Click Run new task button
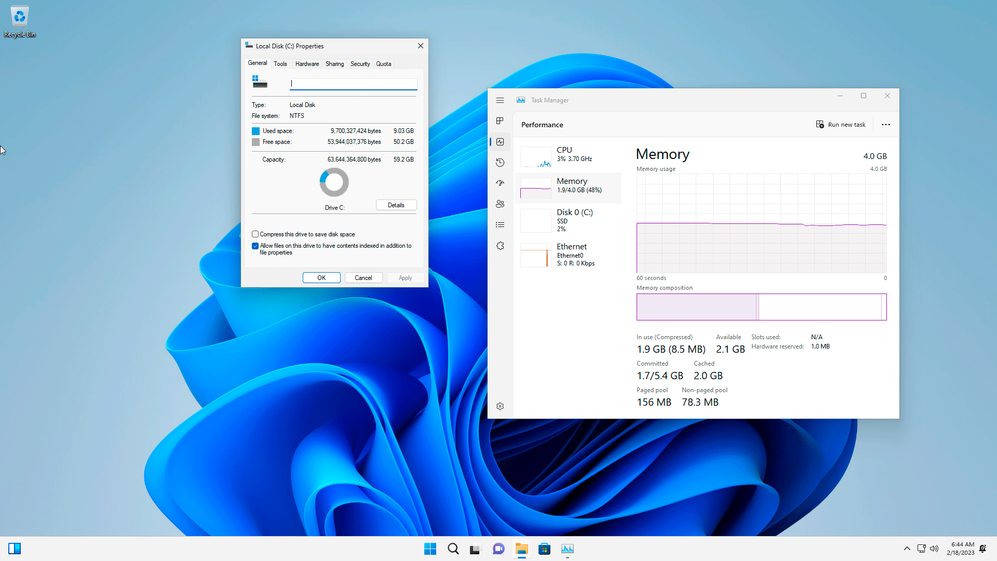Viewport: 997px width, 561px height. [x=841, y=125]
